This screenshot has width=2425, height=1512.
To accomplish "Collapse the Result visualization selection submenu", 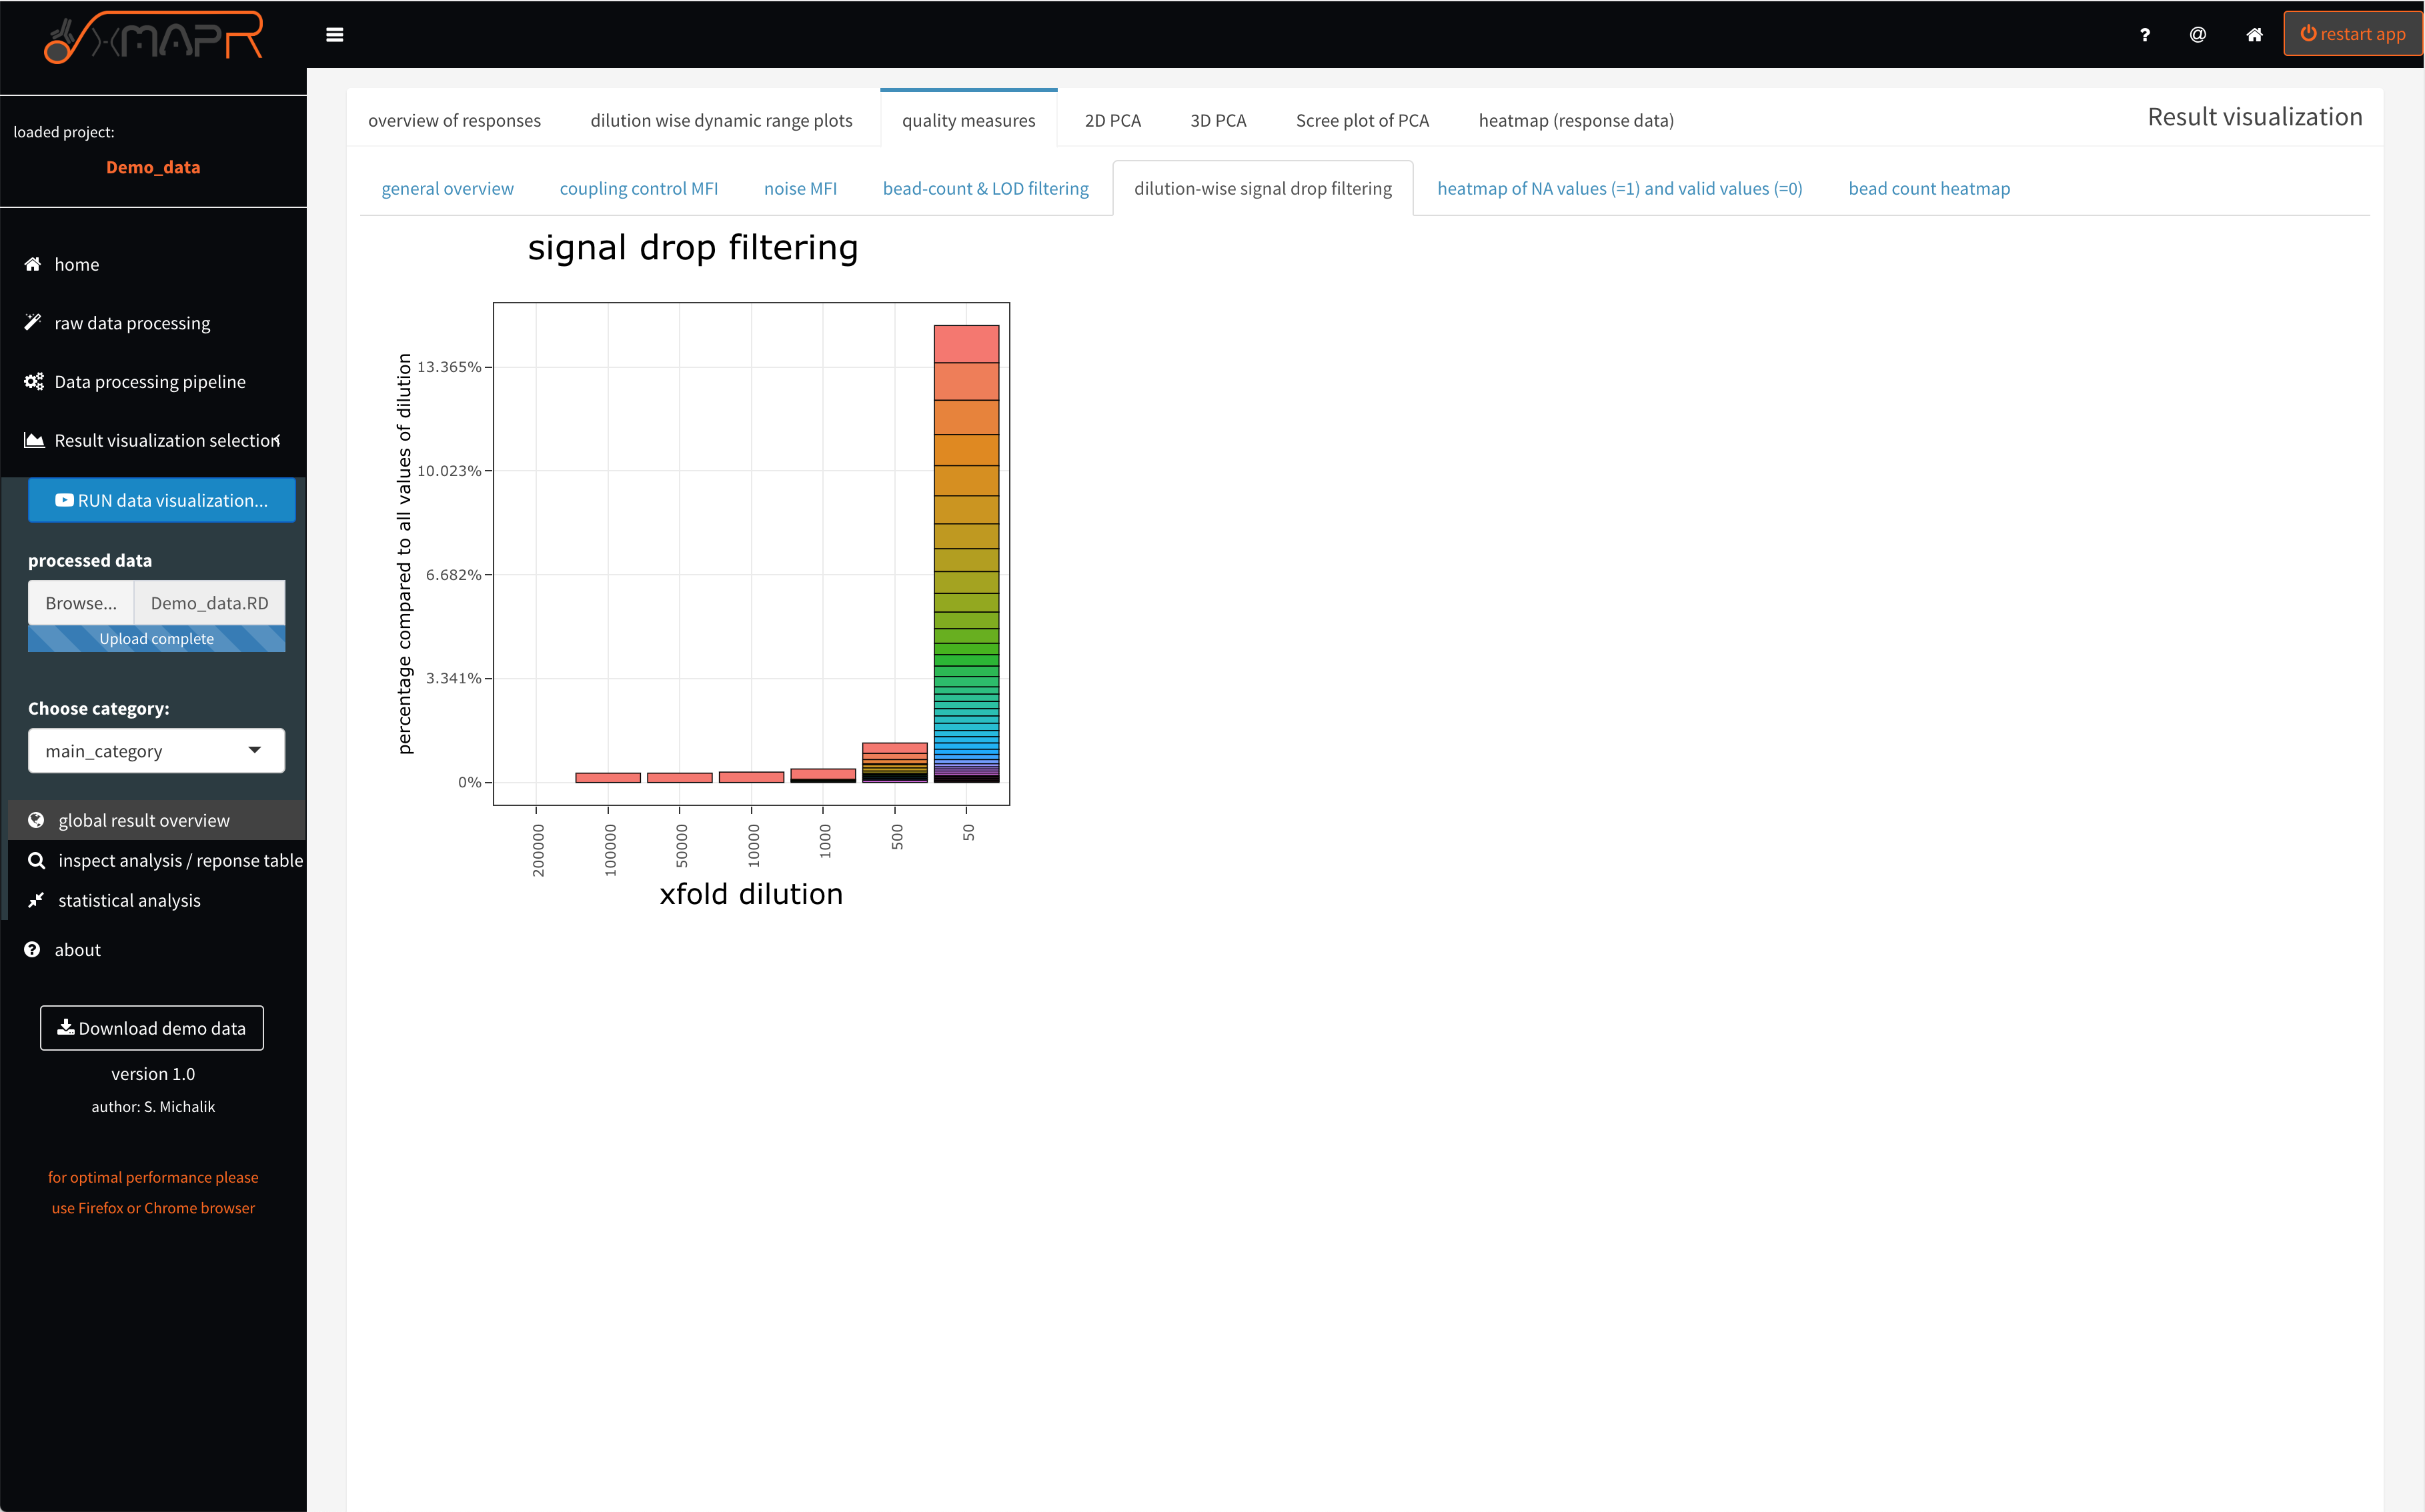I will pos(277,440).
